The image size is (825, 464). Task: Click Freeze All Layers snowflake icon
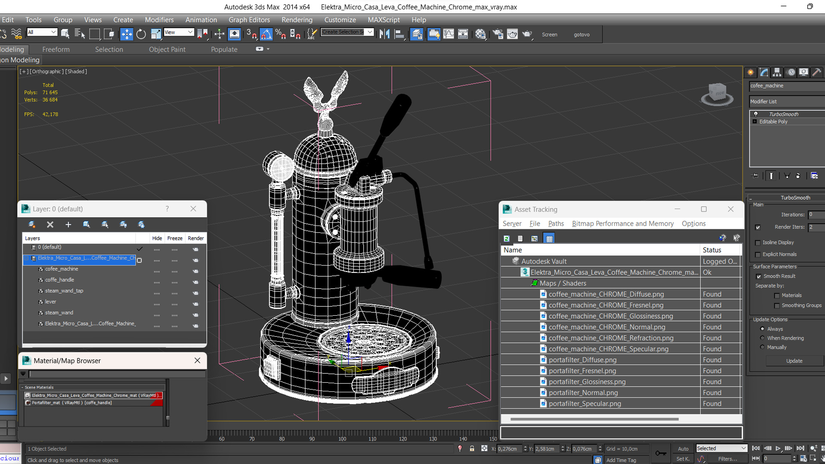141,224
